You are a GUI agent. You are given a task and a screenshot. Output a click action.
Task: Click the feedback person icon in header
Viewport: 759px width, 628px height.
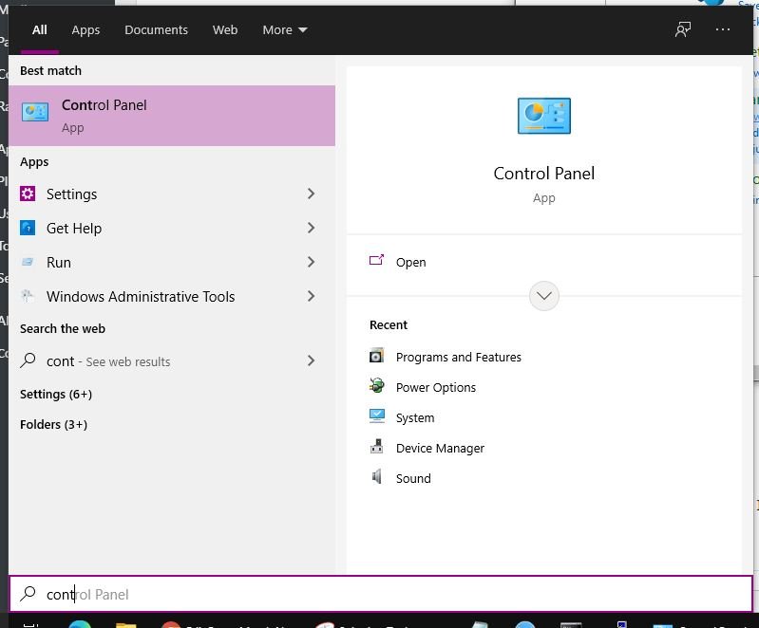(683, 29)
